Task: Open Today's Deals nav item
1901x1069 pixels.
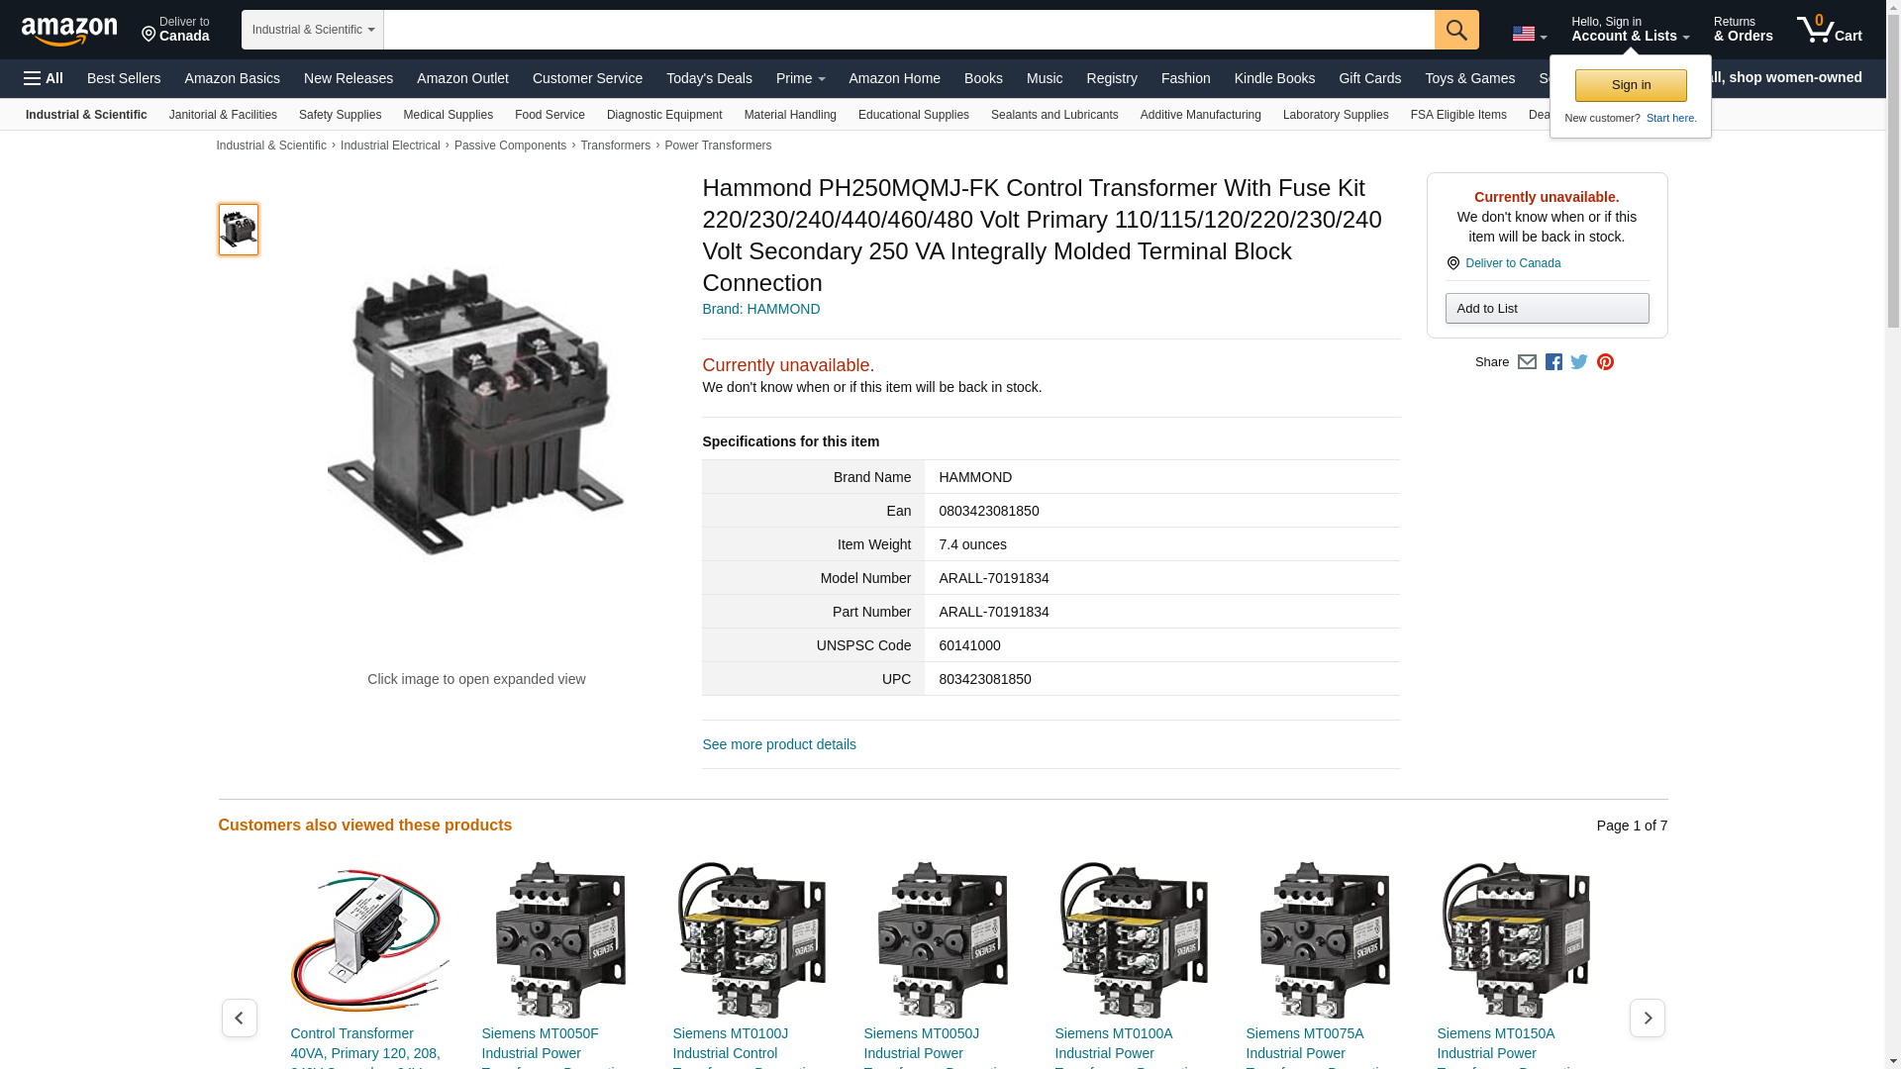Action: pos(709,78)
